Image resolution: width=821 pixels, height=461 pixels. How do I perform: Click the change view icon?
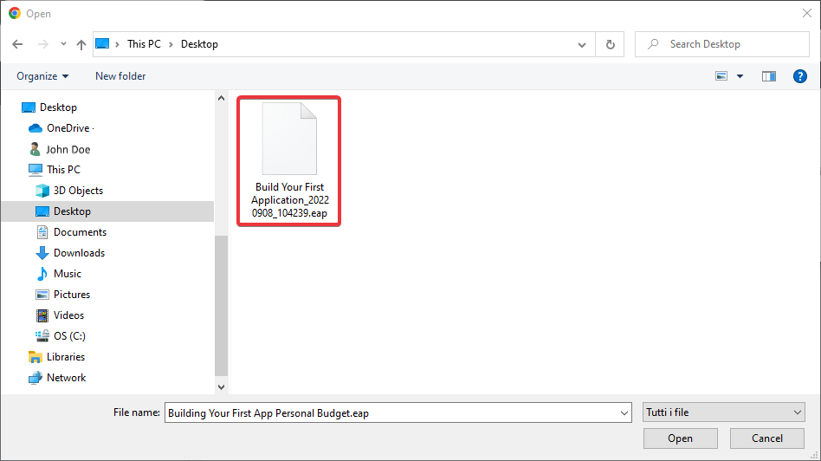(x=721, y=76)
